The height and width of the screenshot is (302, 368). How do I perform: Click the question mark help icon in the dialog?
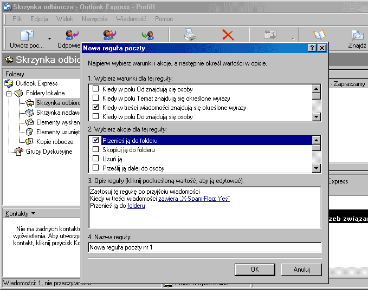click(312, 48)
